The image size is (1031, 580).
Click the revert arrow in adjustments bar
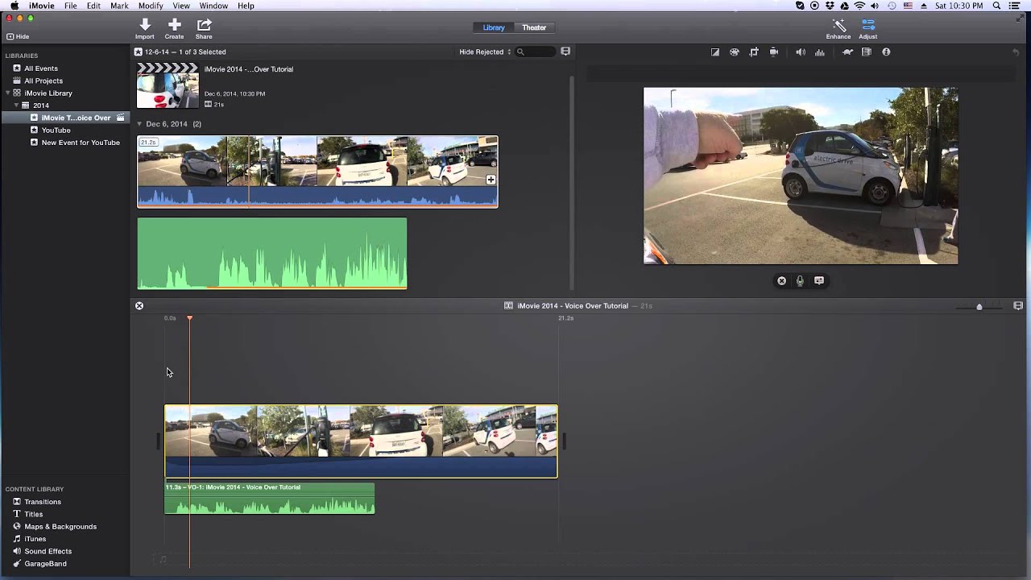(1016, 52)
